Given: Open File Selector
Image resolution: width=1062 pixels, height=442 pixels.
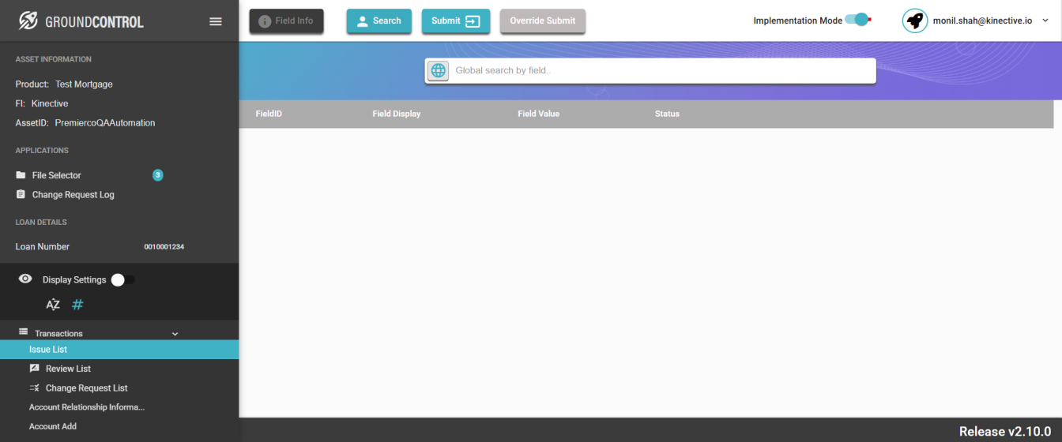Looking at the screenshot, I should click(56, 175).
